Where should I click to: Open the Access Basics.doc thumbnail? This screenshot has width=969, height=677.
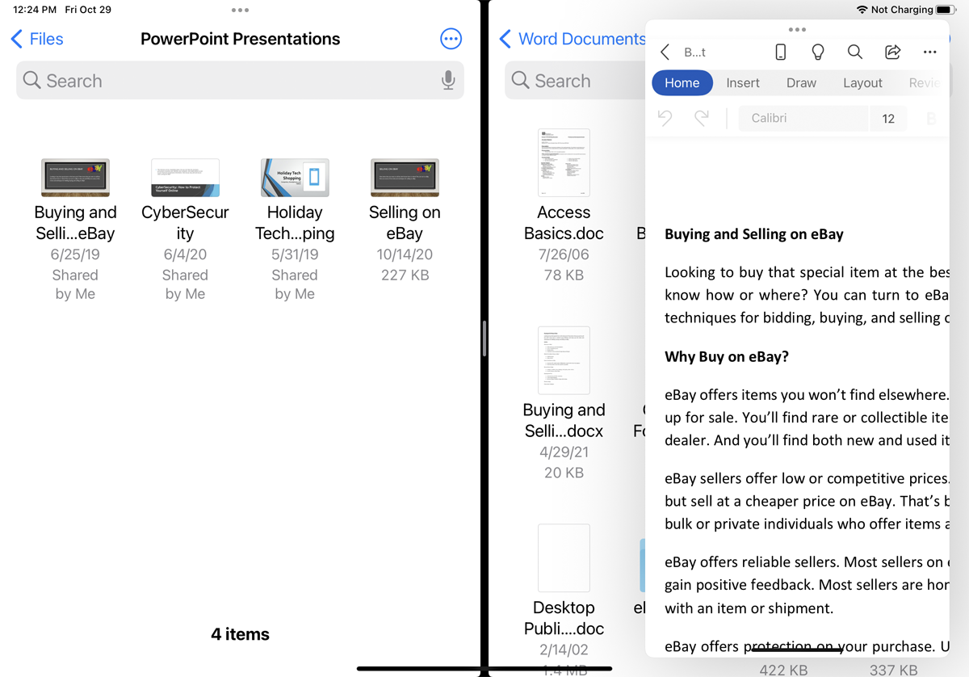[x=564, y=162]
